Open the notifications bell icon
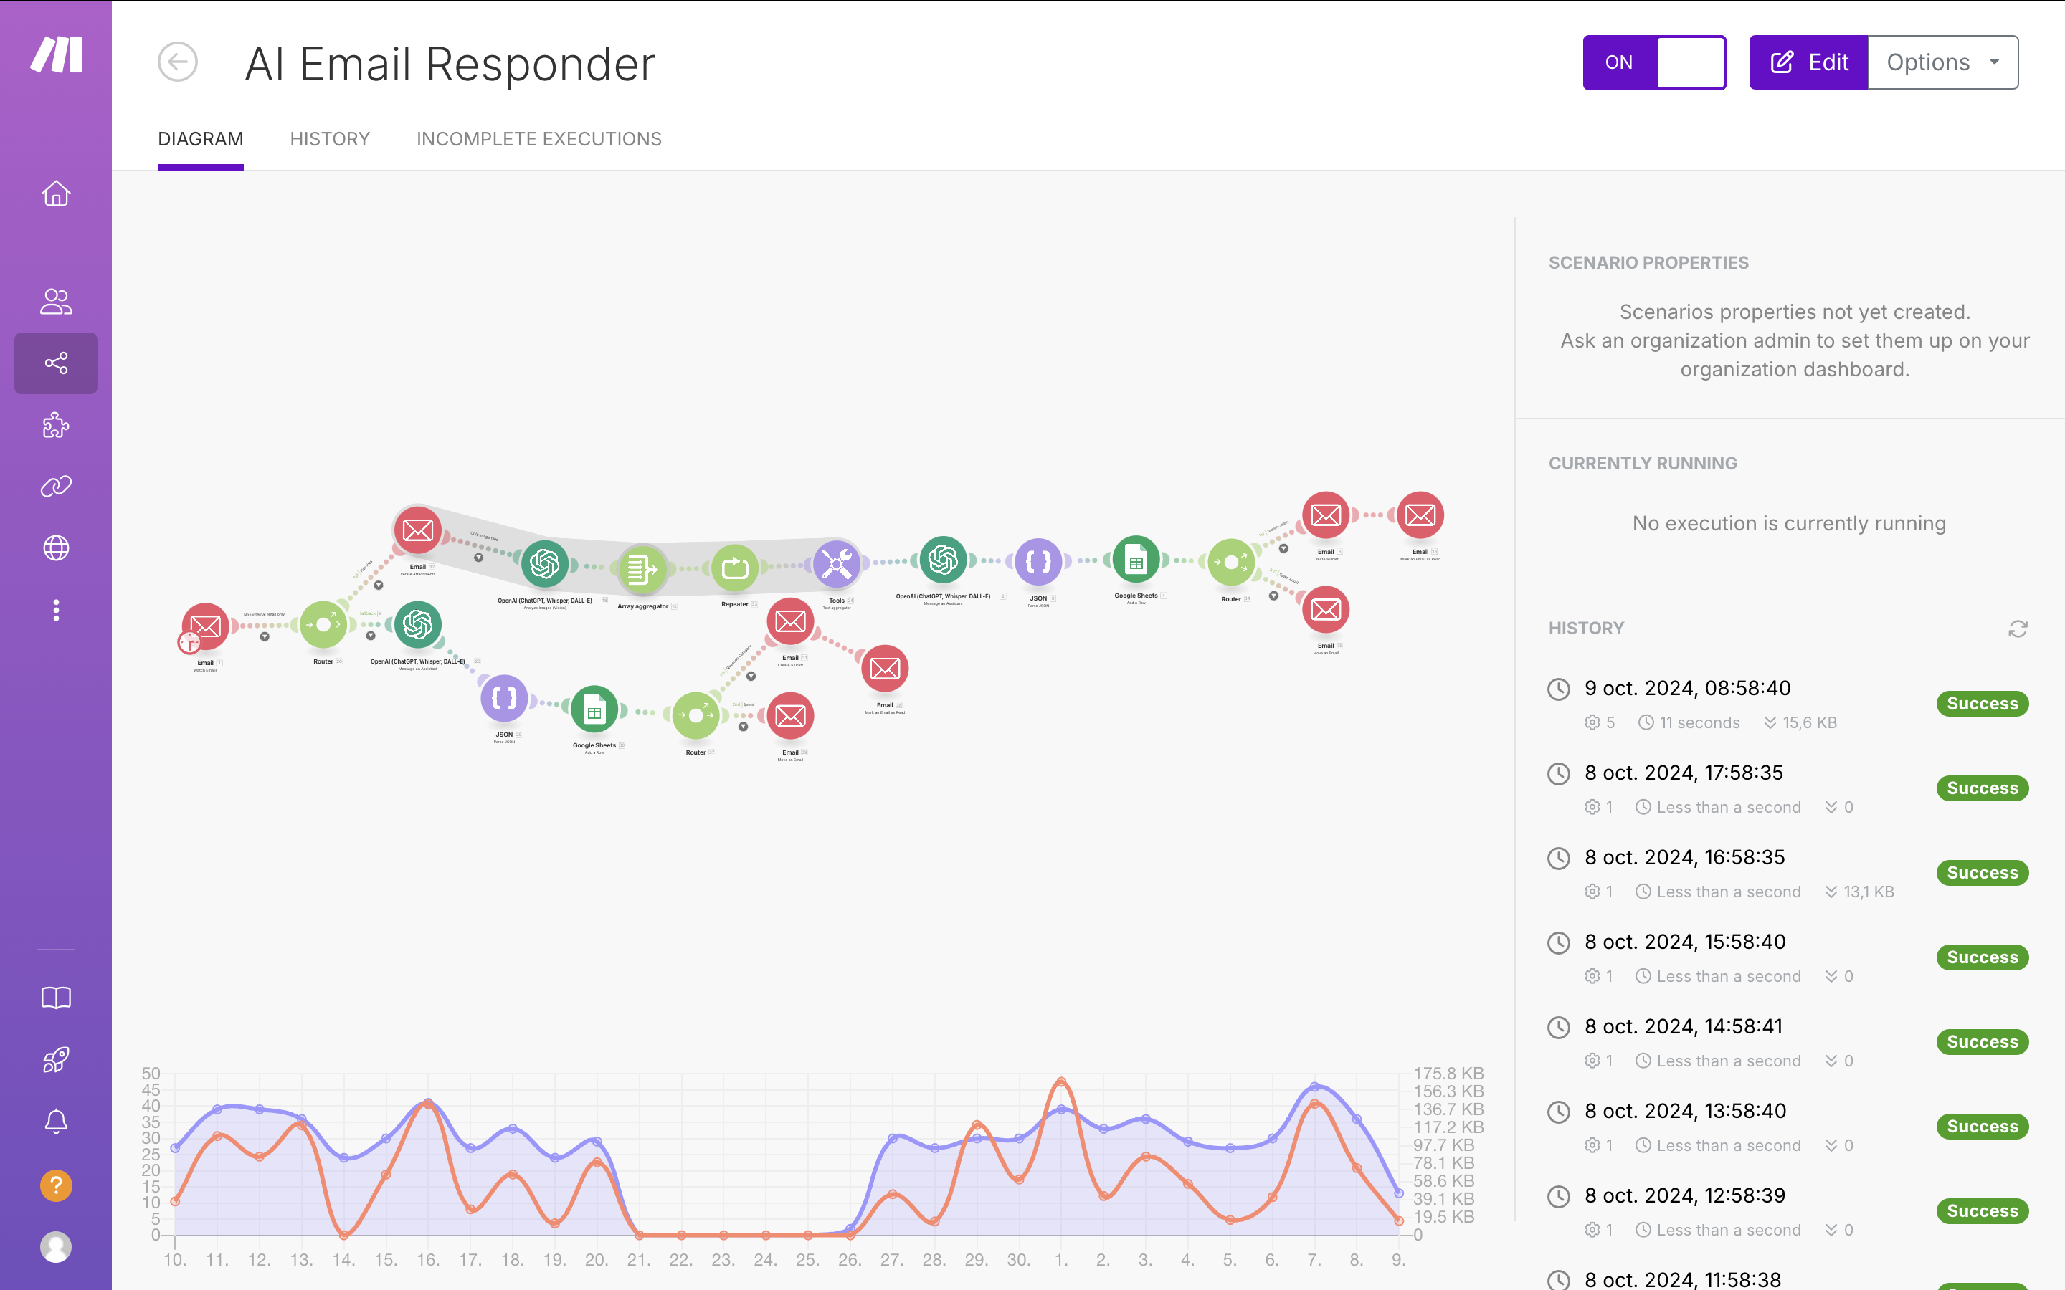The height and width of the screenshot is (1290, 2065). point(57,1121)
